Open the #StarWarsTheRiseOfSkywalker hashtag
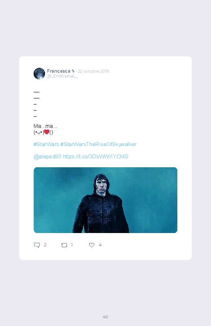The image size is (211, 326). (x=98, y=144)
